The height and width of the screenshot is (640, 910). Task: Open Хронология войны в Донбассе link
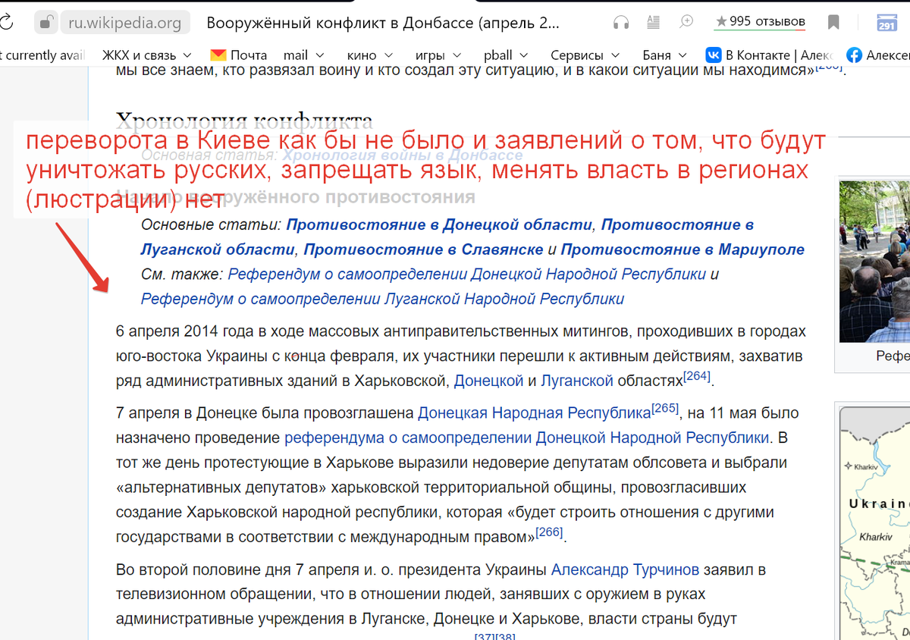(403, 155)
